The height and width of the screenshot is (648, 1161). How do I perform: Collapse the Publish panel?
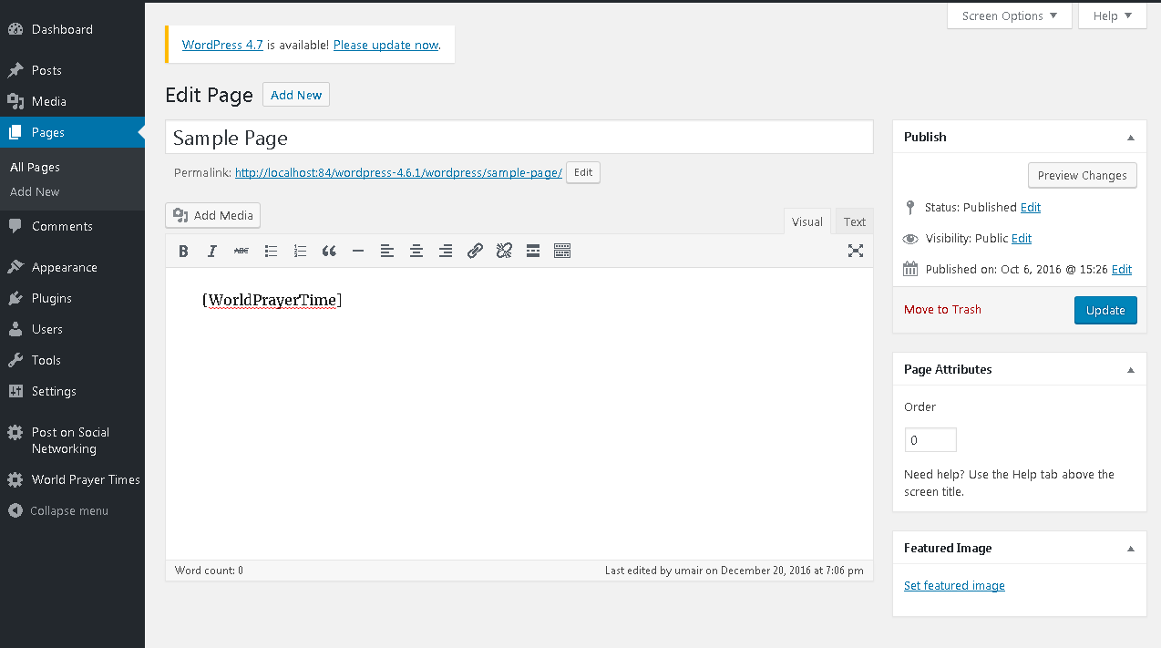point(1131,138)
